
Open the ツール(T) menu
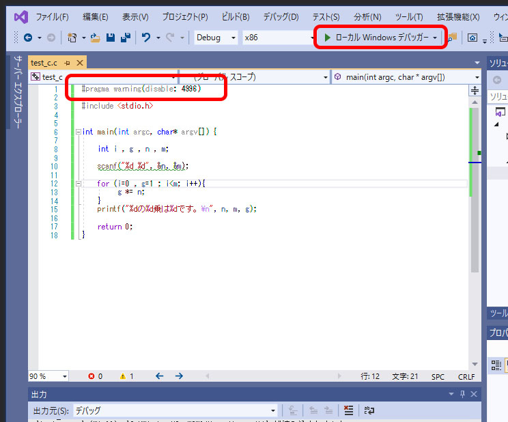[x=409, y=17]
